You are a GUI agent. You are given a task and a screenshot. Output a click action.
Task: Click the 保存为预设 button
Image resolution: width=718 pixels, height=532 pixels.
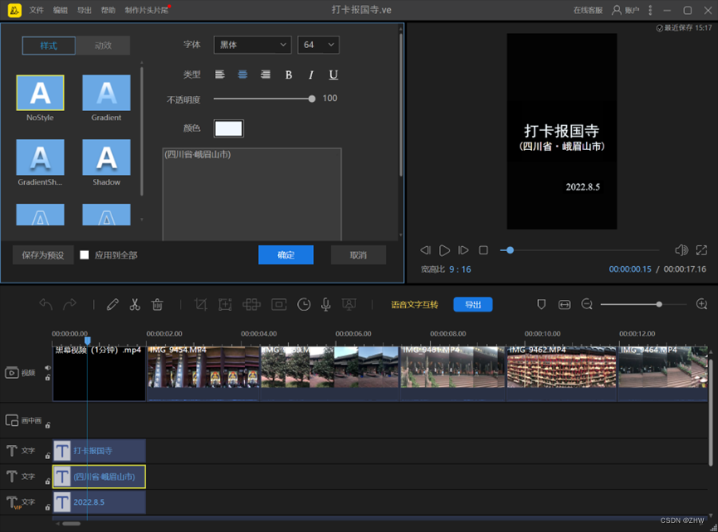[43, 255]
